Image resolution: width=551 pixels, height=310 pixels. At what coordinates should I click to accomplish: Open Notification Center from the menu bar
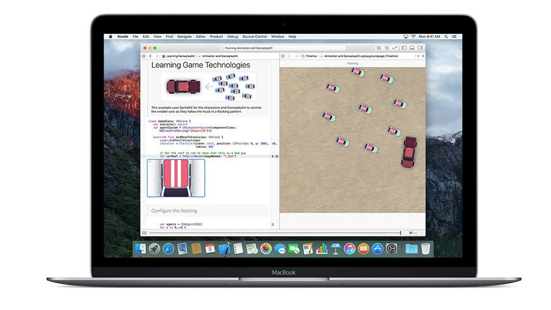454,37
